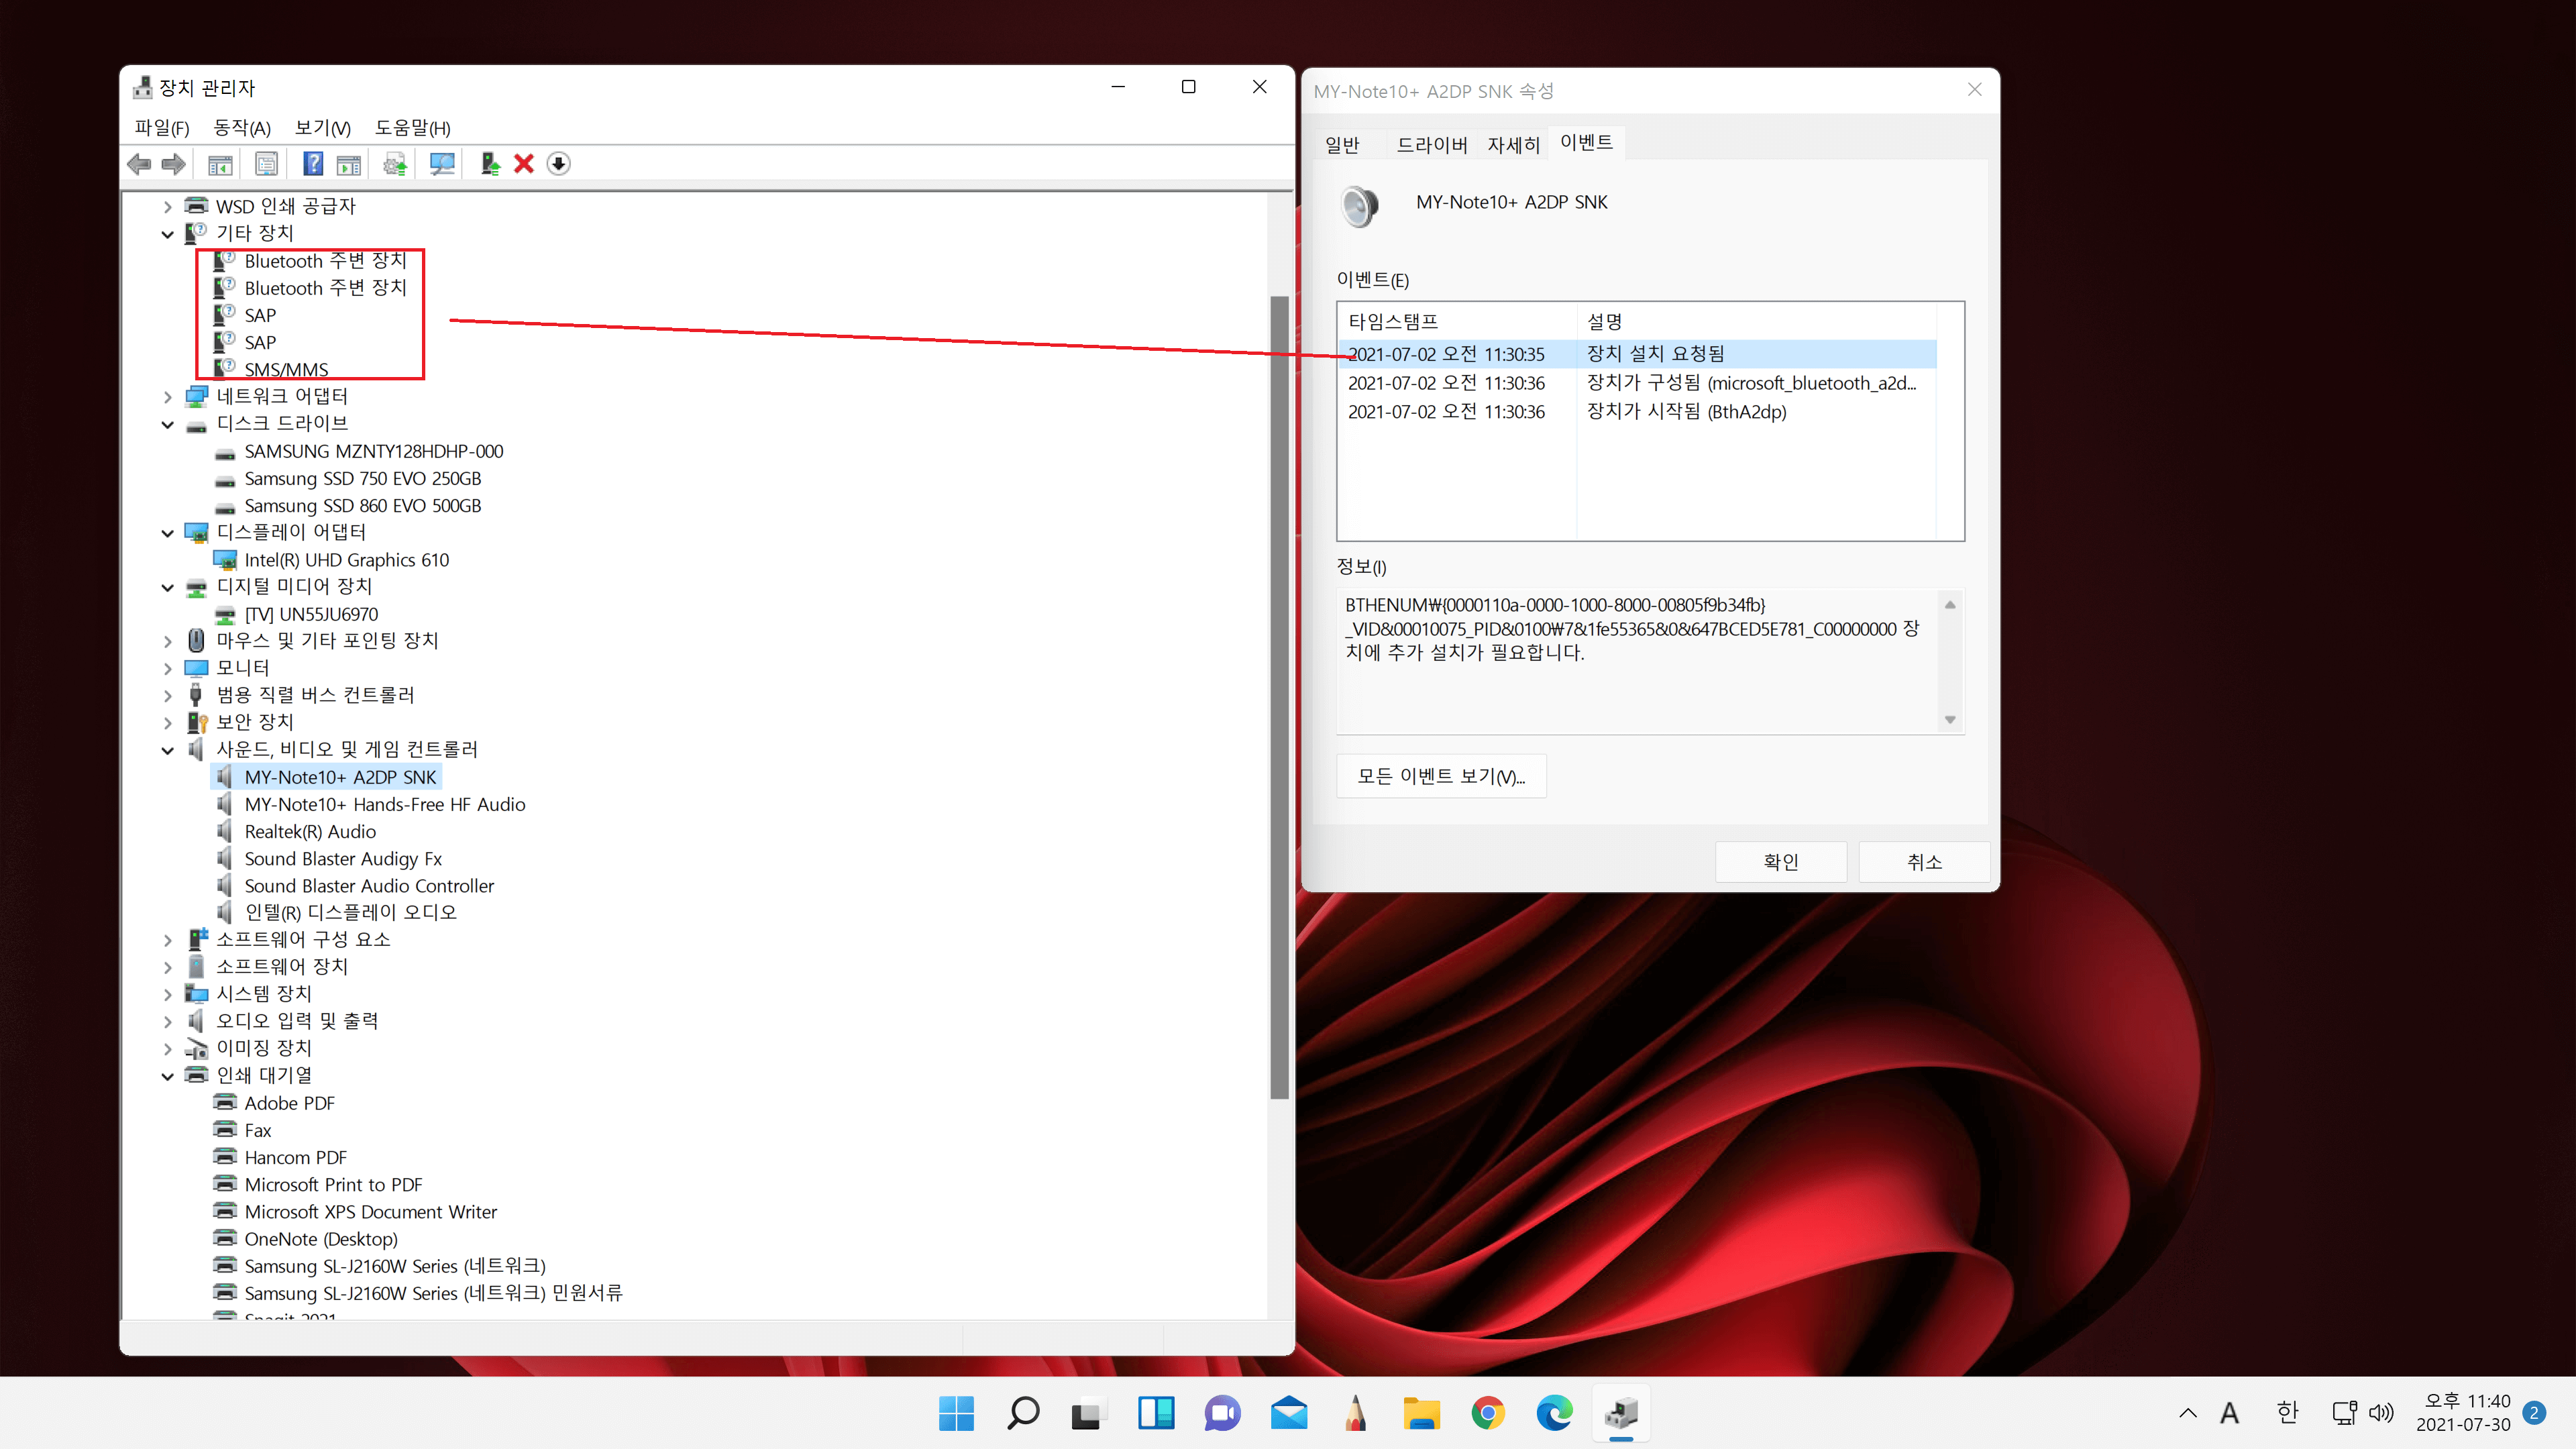Click the Device Manager taskbar icon

[x=1621, y=1413]
